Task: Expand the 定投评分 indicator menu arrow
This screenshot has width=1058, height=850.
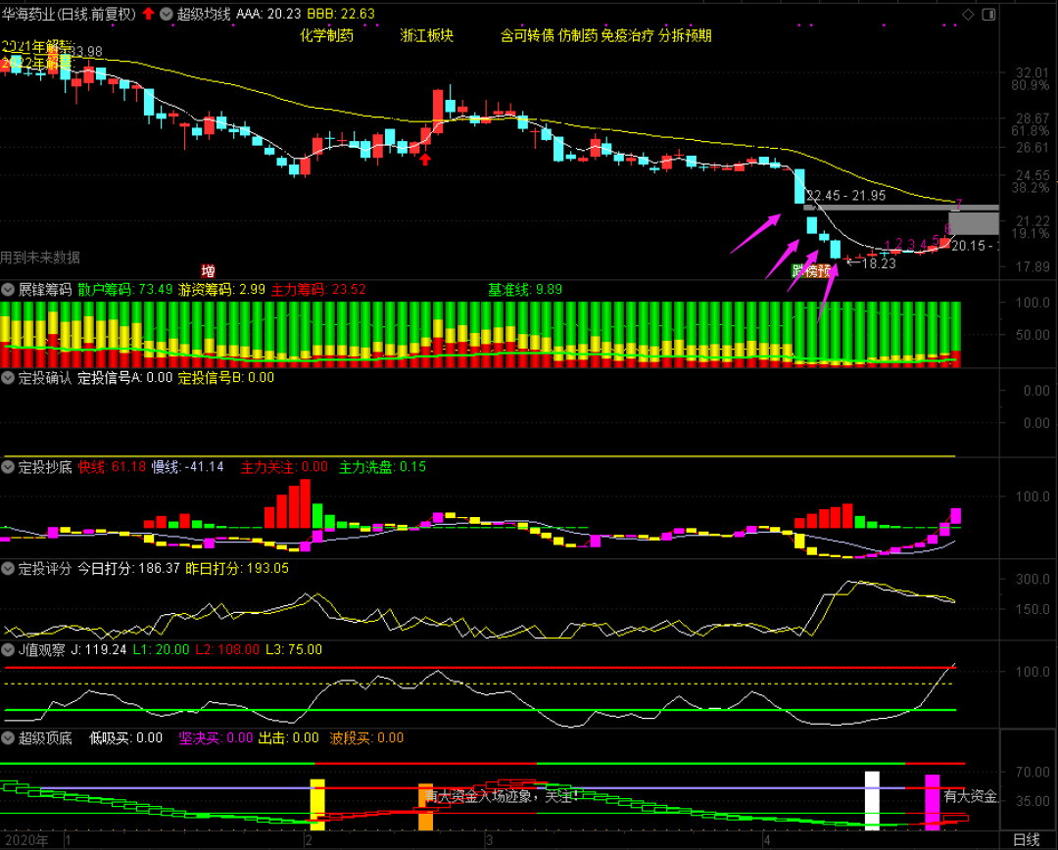Action: coord(8,569)
